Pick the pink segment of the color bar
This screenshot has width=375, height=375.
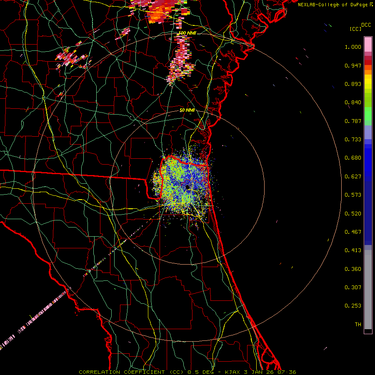click(x=368, y=45)
